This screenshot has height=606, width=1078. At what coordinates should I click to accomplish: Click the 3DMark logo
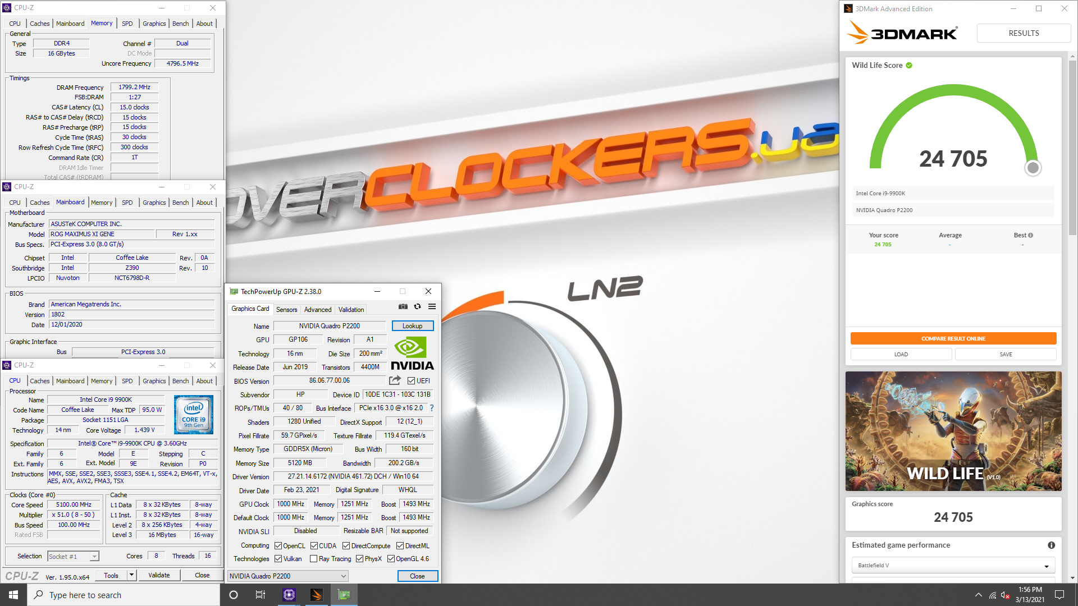click(902, 33)
